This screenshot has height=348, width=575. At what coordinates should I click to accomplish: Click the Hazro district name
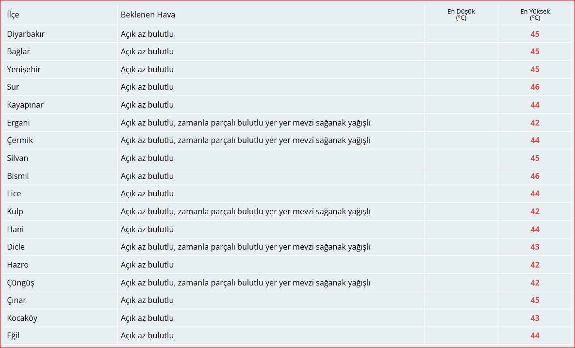tap(17, 265)
